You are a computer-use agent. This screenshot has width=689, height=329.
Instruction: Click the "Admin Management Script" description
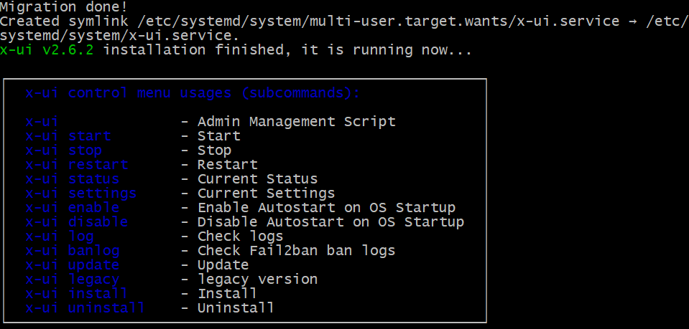(296, 122)
